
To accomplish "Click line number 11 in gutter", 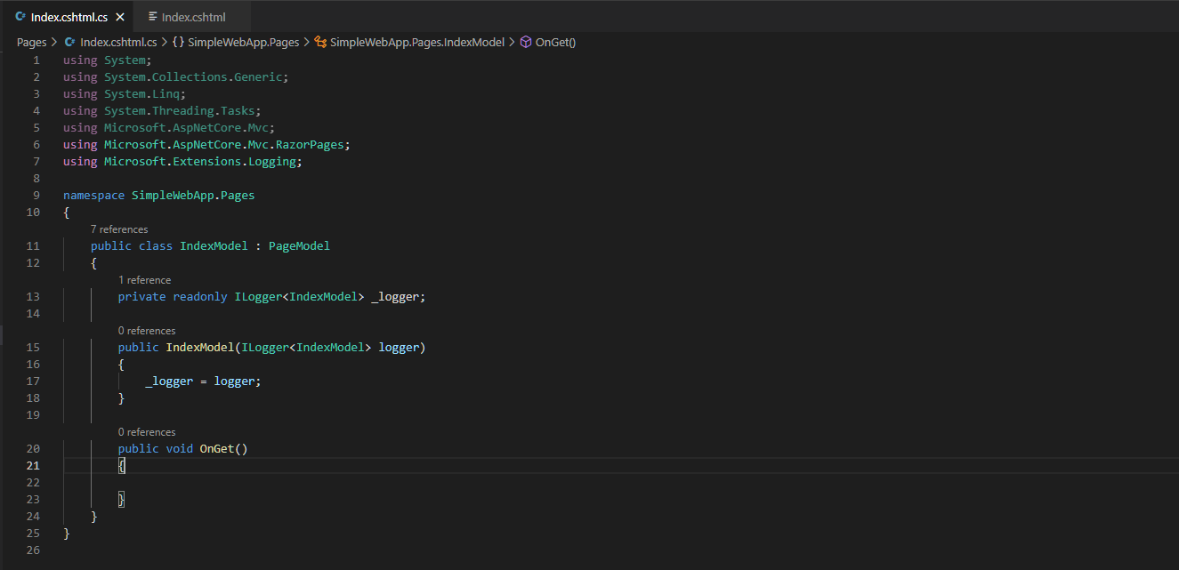I will tap(33, 245).
